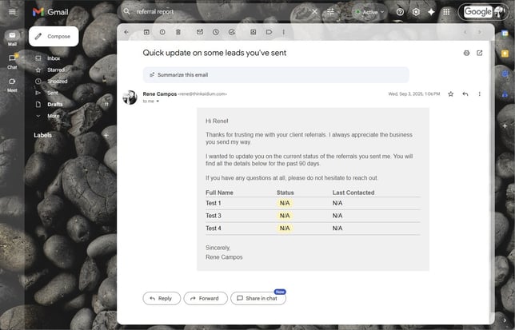Archive this email using the toolbar icon
The height and width of the screenshot is (330, 515).
click(x=146, y=32)
